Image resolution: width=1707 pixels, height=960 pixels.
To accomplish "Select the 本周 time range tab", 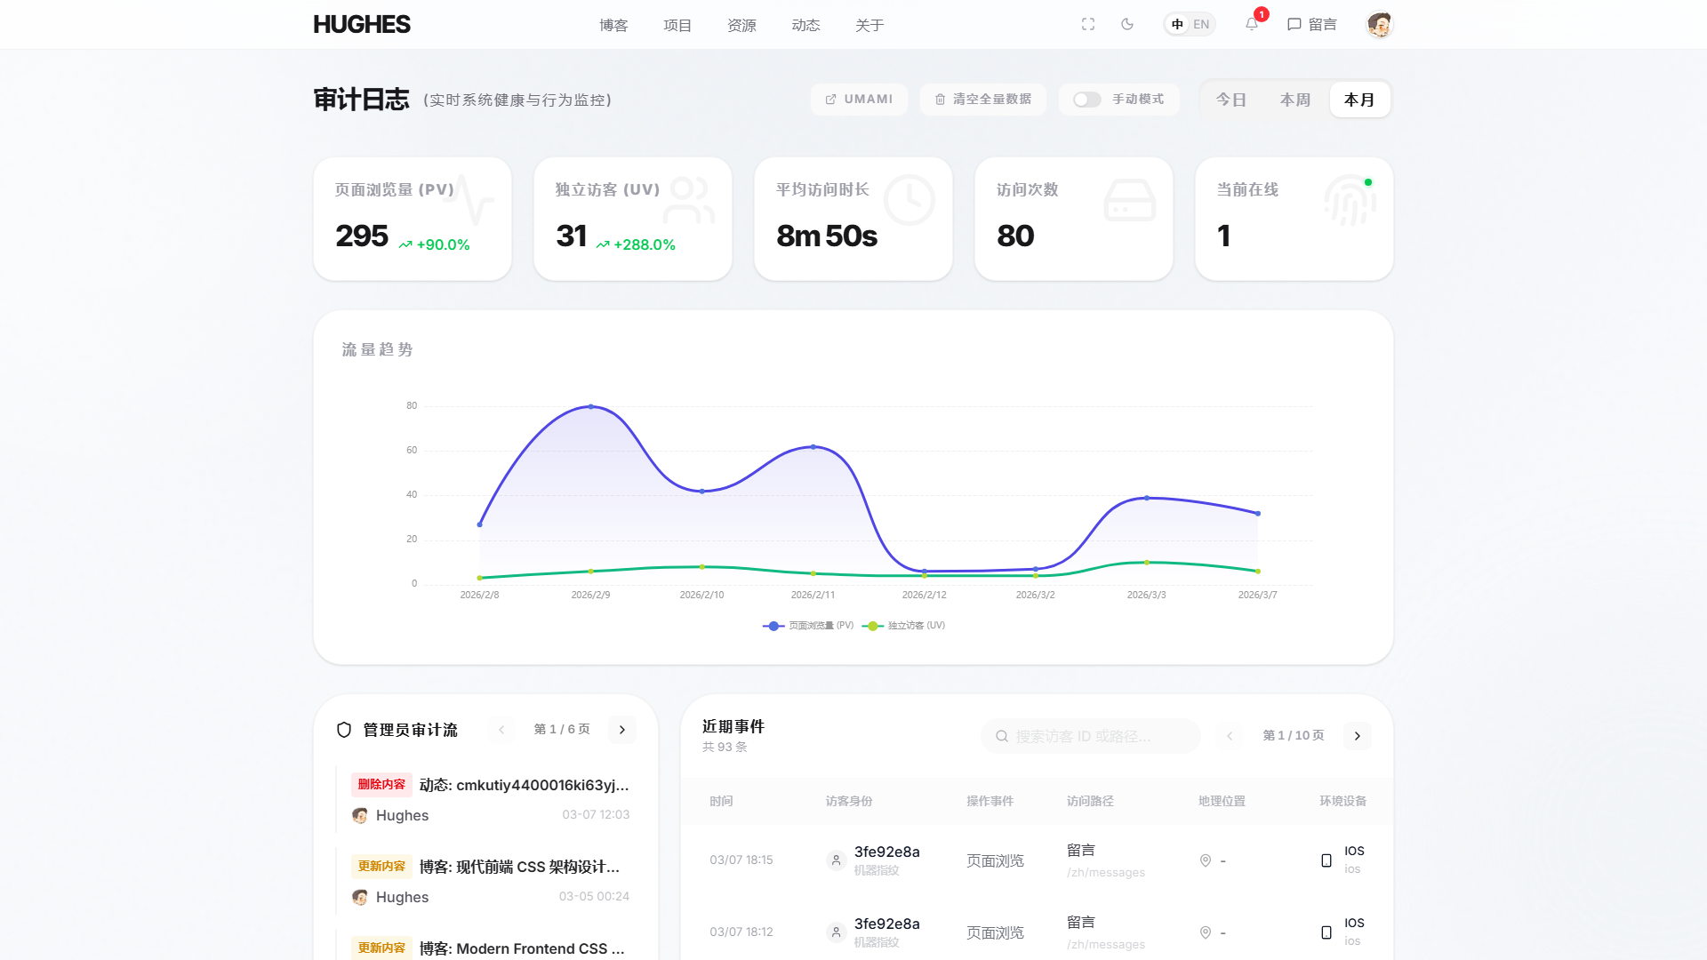I will 1295,100.
